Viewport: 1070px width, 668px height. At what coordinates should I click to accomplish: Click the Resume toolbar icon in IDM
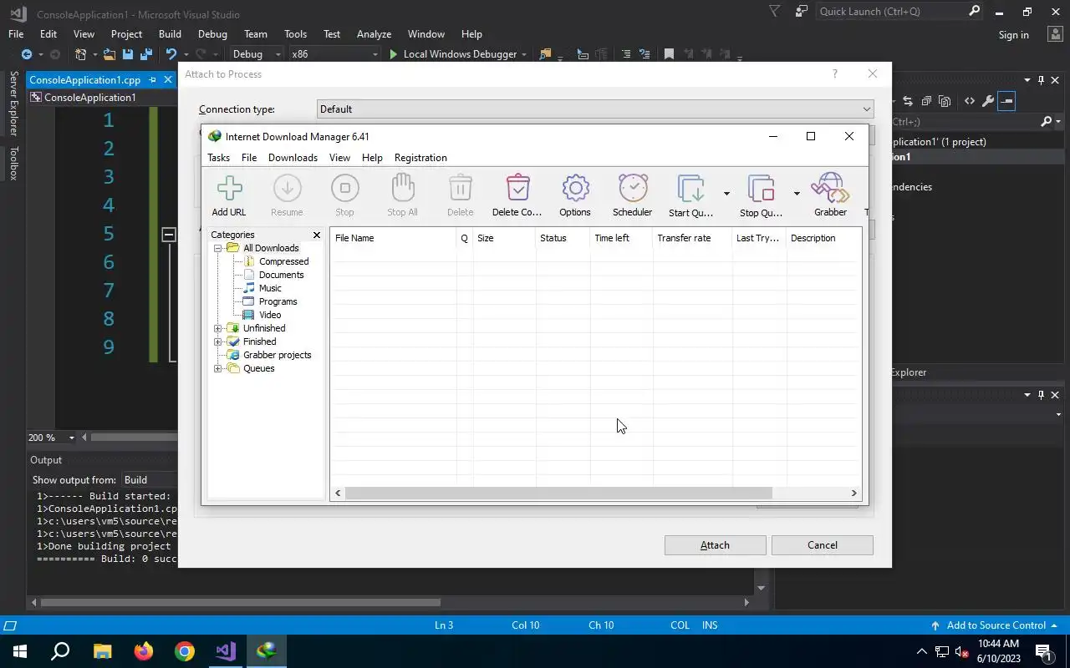[287, 189]
